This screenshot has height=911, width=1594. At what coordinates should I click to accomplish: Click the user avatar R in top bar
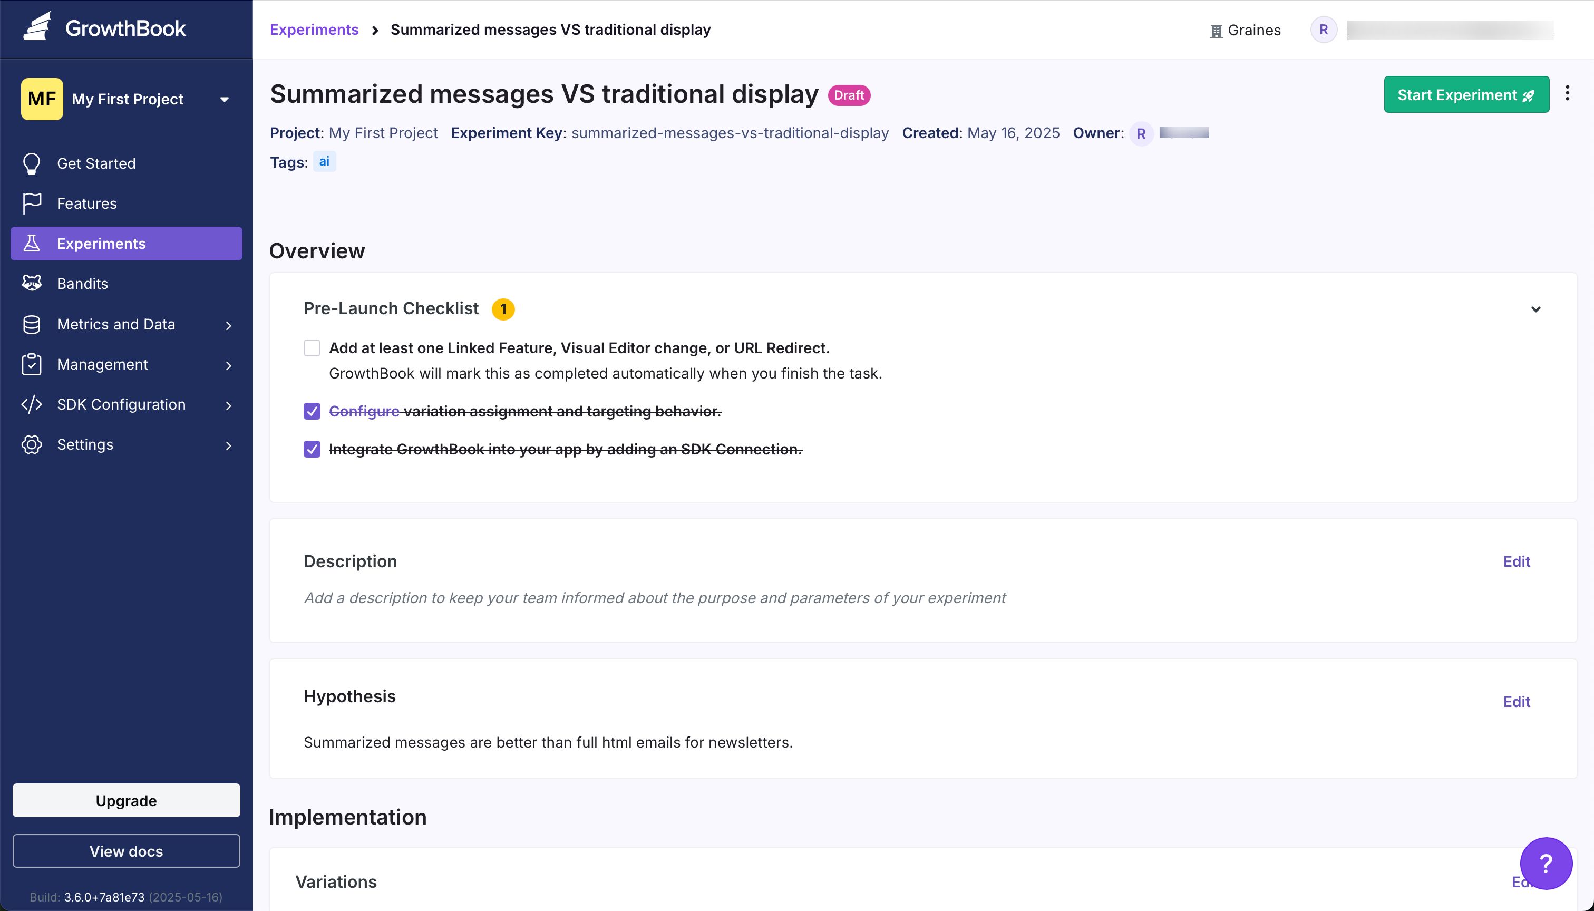tap(1324, 30)
